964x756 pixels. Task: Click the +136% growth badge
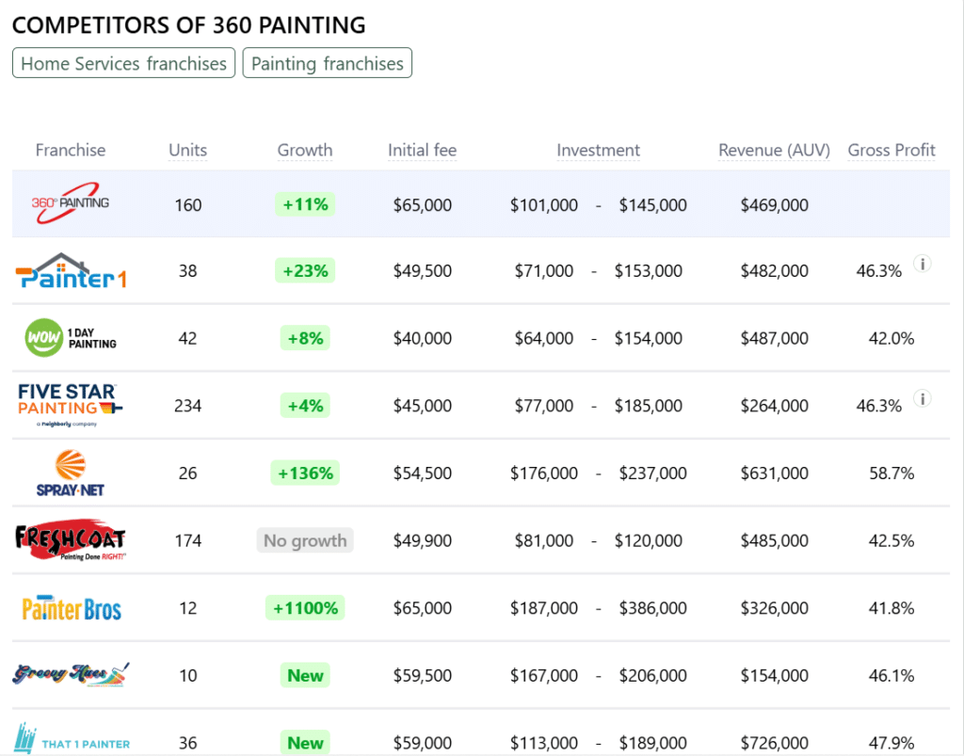click(x=305, y=473)
